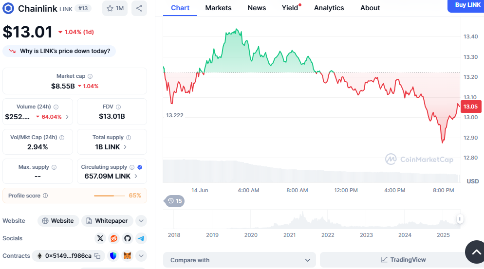Open Chainlink's X (Twitter) profile
484x269 pixels.
(x=100, y=238)
